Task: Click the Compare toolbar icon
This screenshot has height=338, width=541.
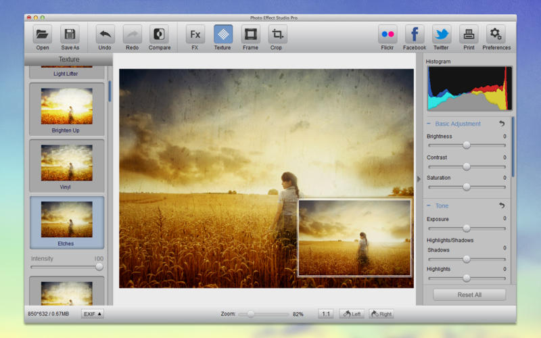Action: pos(160,34)
